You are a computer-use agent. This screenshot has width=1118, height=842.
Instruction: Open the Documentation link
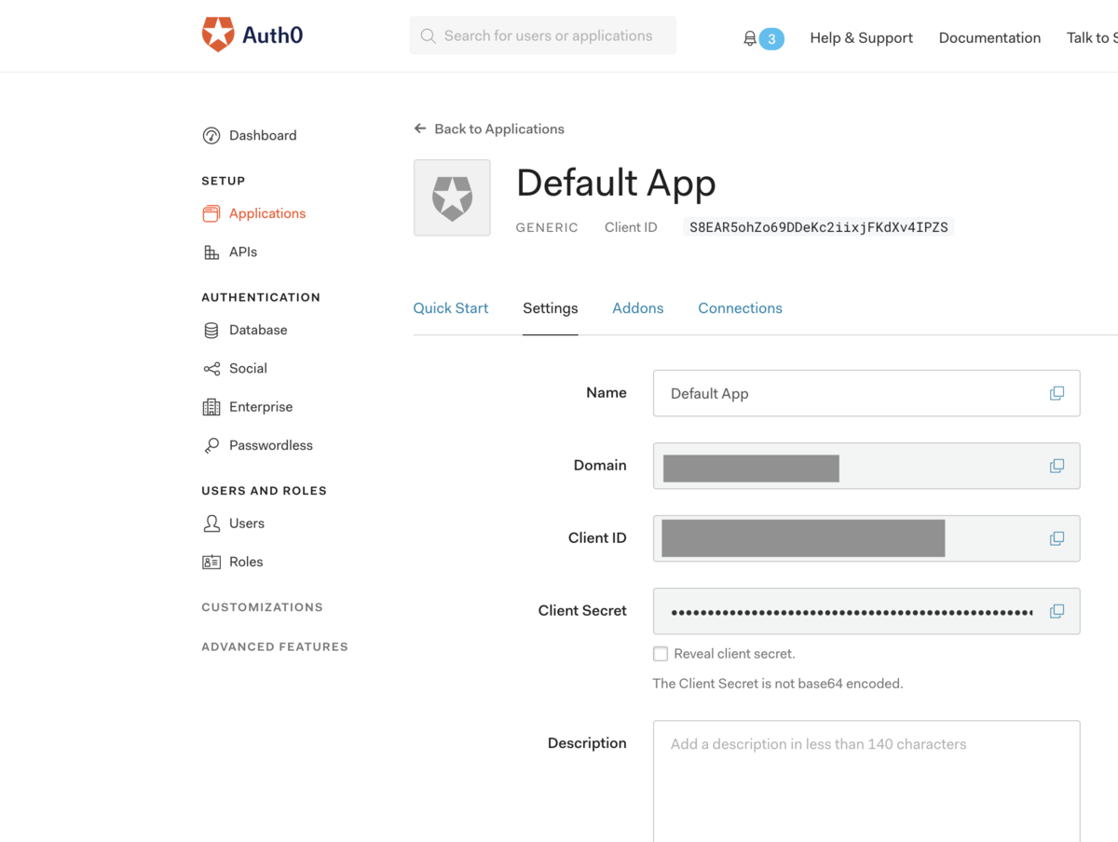[x=989, y=38]
